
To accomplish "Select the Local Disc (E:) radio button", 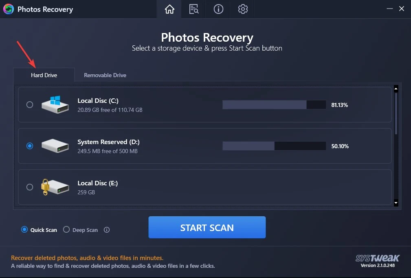I will tap(30, 187).
